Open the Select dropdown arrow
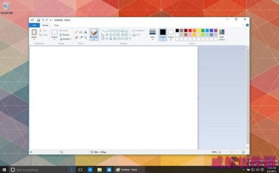Image resolution: width=279 pixels, height=173 pixels. [54, 39]
